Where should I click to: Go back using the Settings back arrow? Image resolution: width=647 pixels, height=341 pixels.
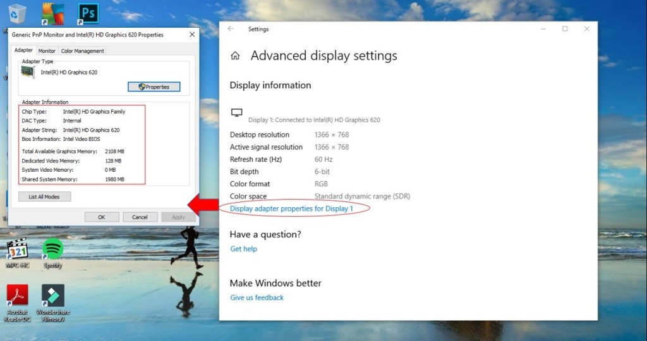(231, 29)
